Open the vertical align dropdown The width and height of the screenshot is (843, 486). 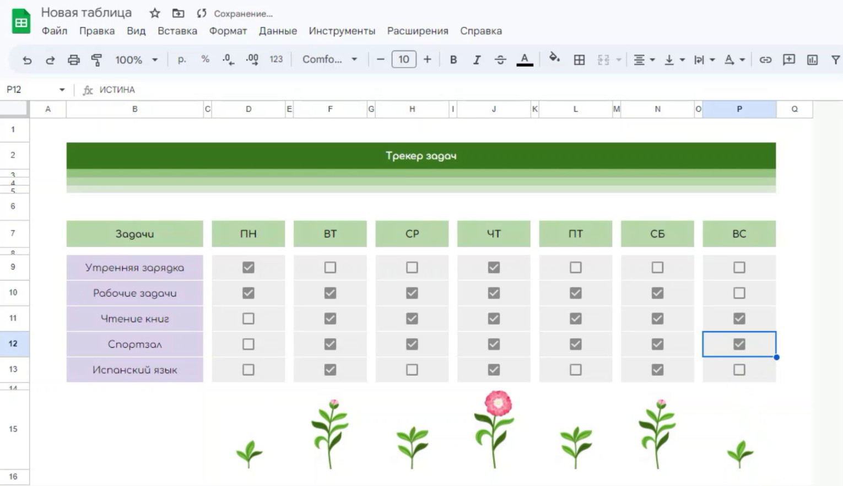coord(674,60)
